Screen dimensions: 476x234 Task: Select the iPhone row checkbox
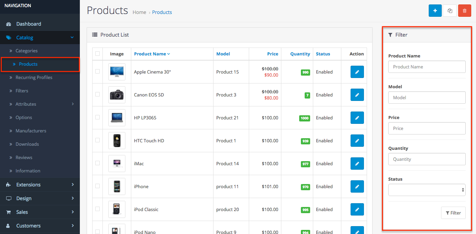(98, 186)
